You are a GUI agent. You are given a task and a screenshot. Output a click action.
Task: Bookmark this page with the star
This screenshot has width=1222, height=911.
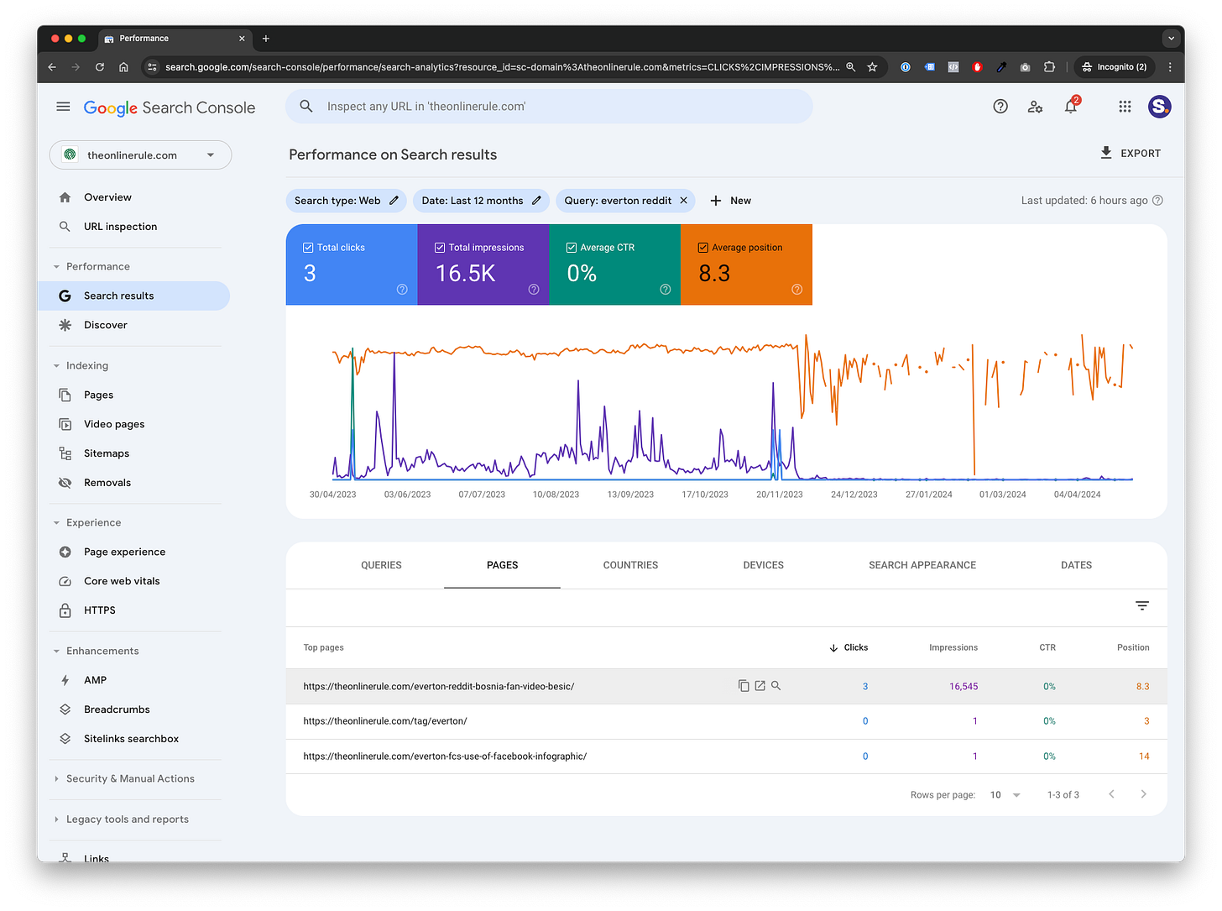[872, 67]
